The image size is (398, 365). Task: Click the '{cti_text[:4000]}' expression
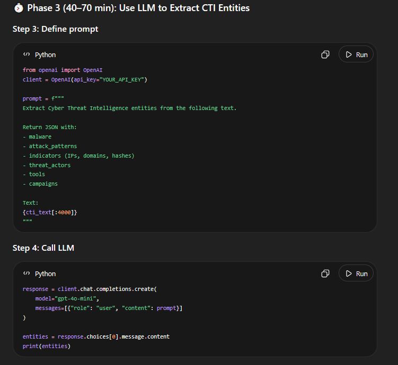pyautogui.click(x=50, y=212)
